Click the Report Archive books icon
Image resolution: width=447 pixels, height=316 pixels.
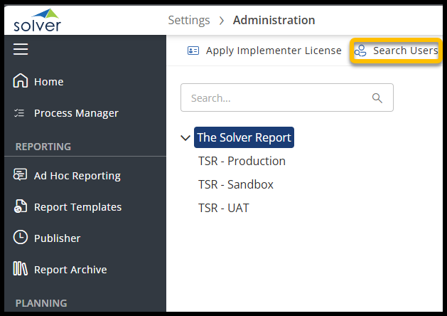pyautogui.click(x=21, y=270)
